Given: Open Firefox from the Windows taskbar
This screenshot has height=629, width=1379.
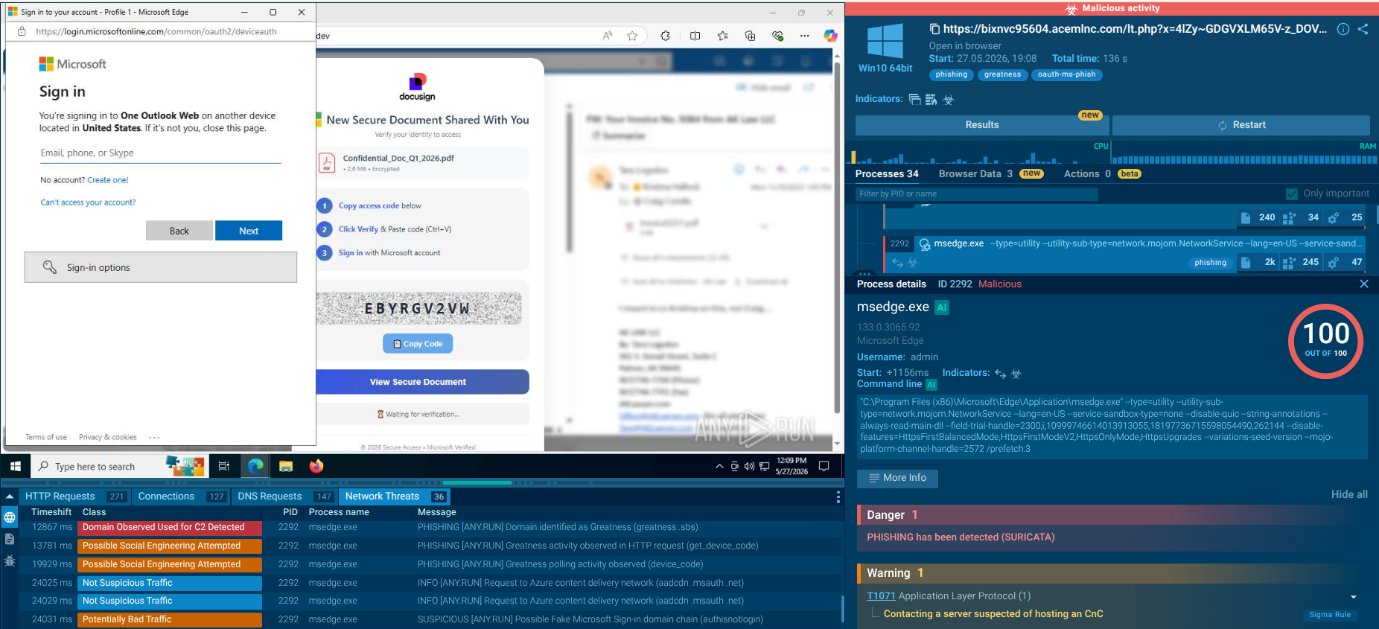Looking at the screenshot, I should (316, 466).
